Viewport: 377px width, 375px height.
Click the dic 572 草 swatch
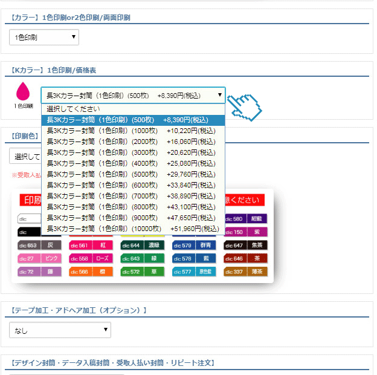pyautogui.click(x=143, y=272)
